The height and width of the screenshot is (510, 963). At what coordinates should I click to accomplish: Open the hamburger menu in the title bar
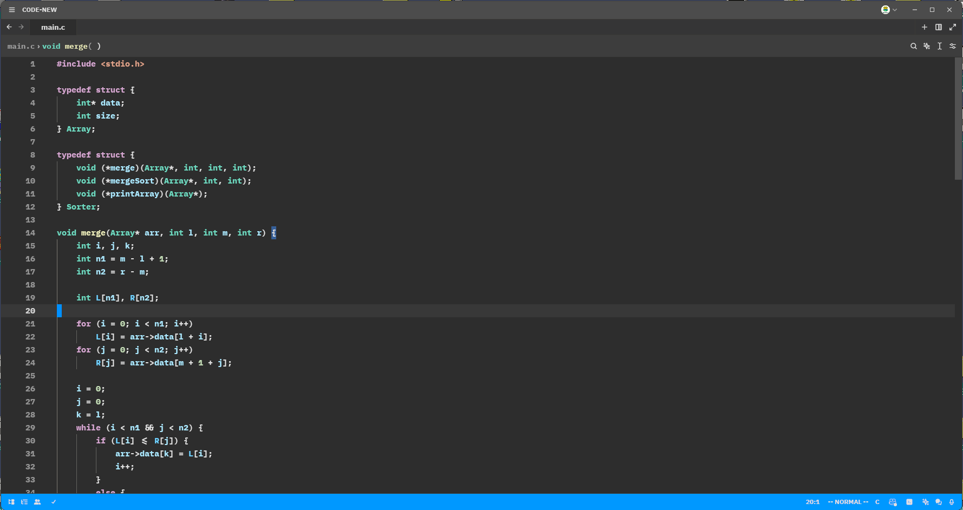(11, 9)
